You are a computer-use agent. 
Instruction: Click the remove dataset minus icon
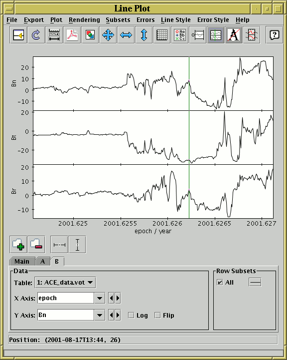coord(36,245)
